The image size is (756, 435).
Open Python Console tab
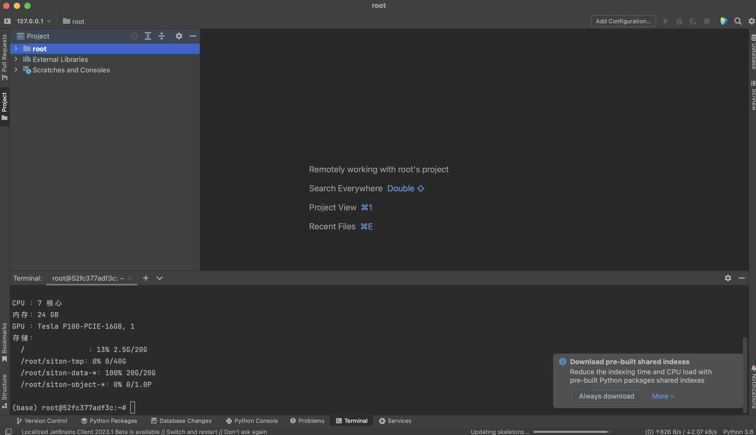252,421
